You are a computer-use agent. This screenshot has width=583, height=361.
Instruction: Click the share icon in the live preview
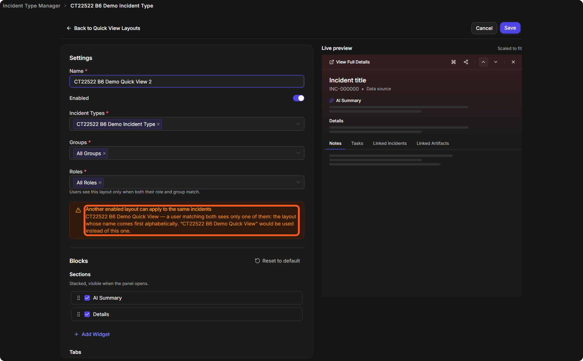pyautogui.click(x=466, y=62)
